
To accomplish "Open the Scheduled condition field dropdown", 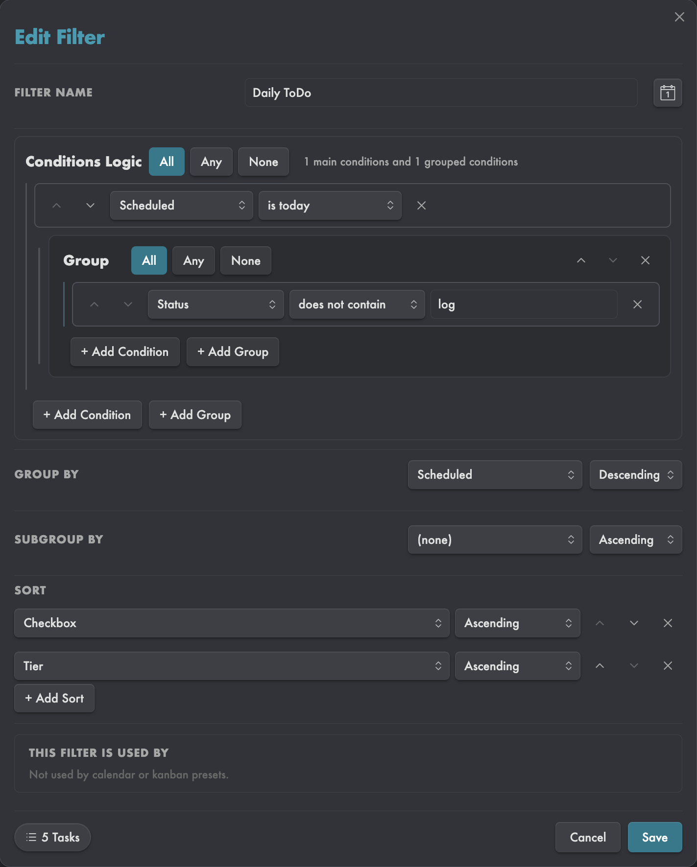I will pos(182,206).
